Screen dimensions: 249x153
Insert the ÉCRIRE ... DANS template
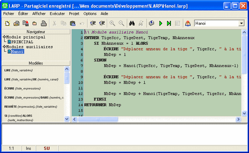(34, 97)
